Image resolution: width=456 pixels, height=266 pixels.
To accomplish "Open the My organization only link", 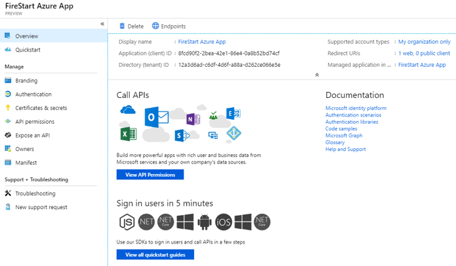I will 424,42.
